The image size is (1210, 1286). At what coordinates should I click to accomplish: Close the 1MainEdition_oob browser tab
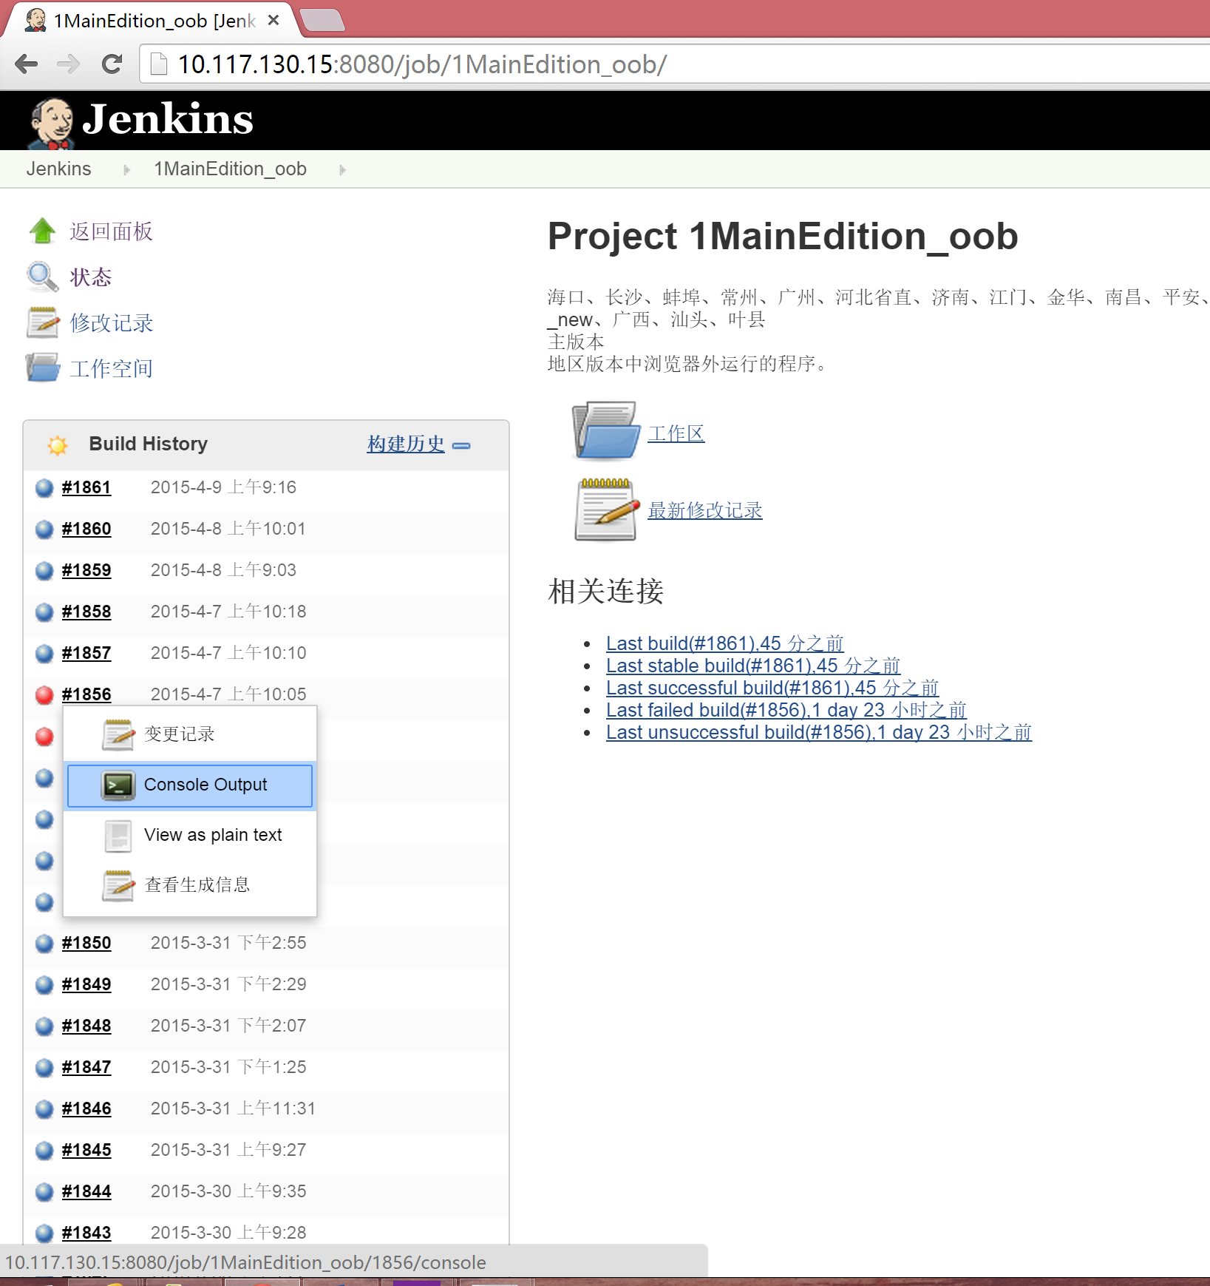273,20
